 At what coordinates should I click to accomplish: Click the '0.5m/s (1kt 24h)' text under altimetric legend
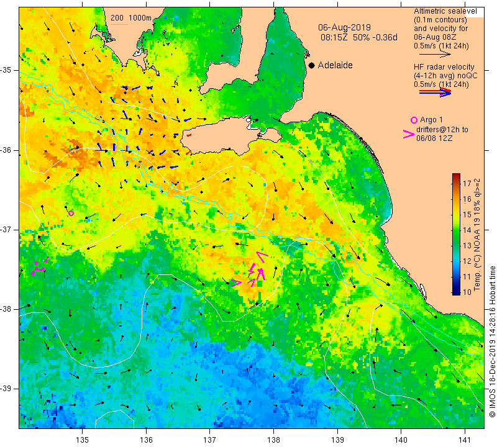tap(441, 46)
